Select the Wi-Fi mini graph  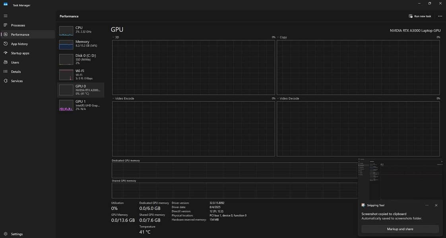point(66,75)
